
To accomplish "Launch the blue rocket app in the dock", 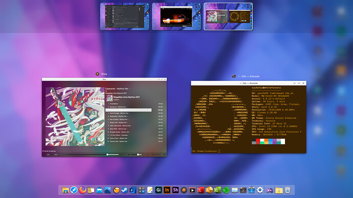I will 74,190.
